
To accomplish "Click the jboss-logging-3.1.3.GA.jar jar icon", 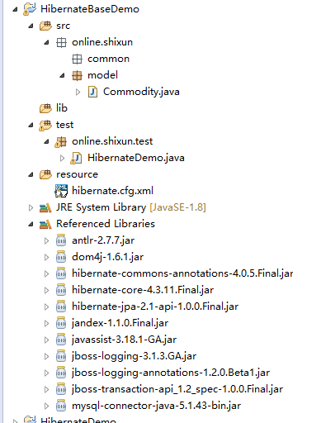I will (x=61, y=356).
